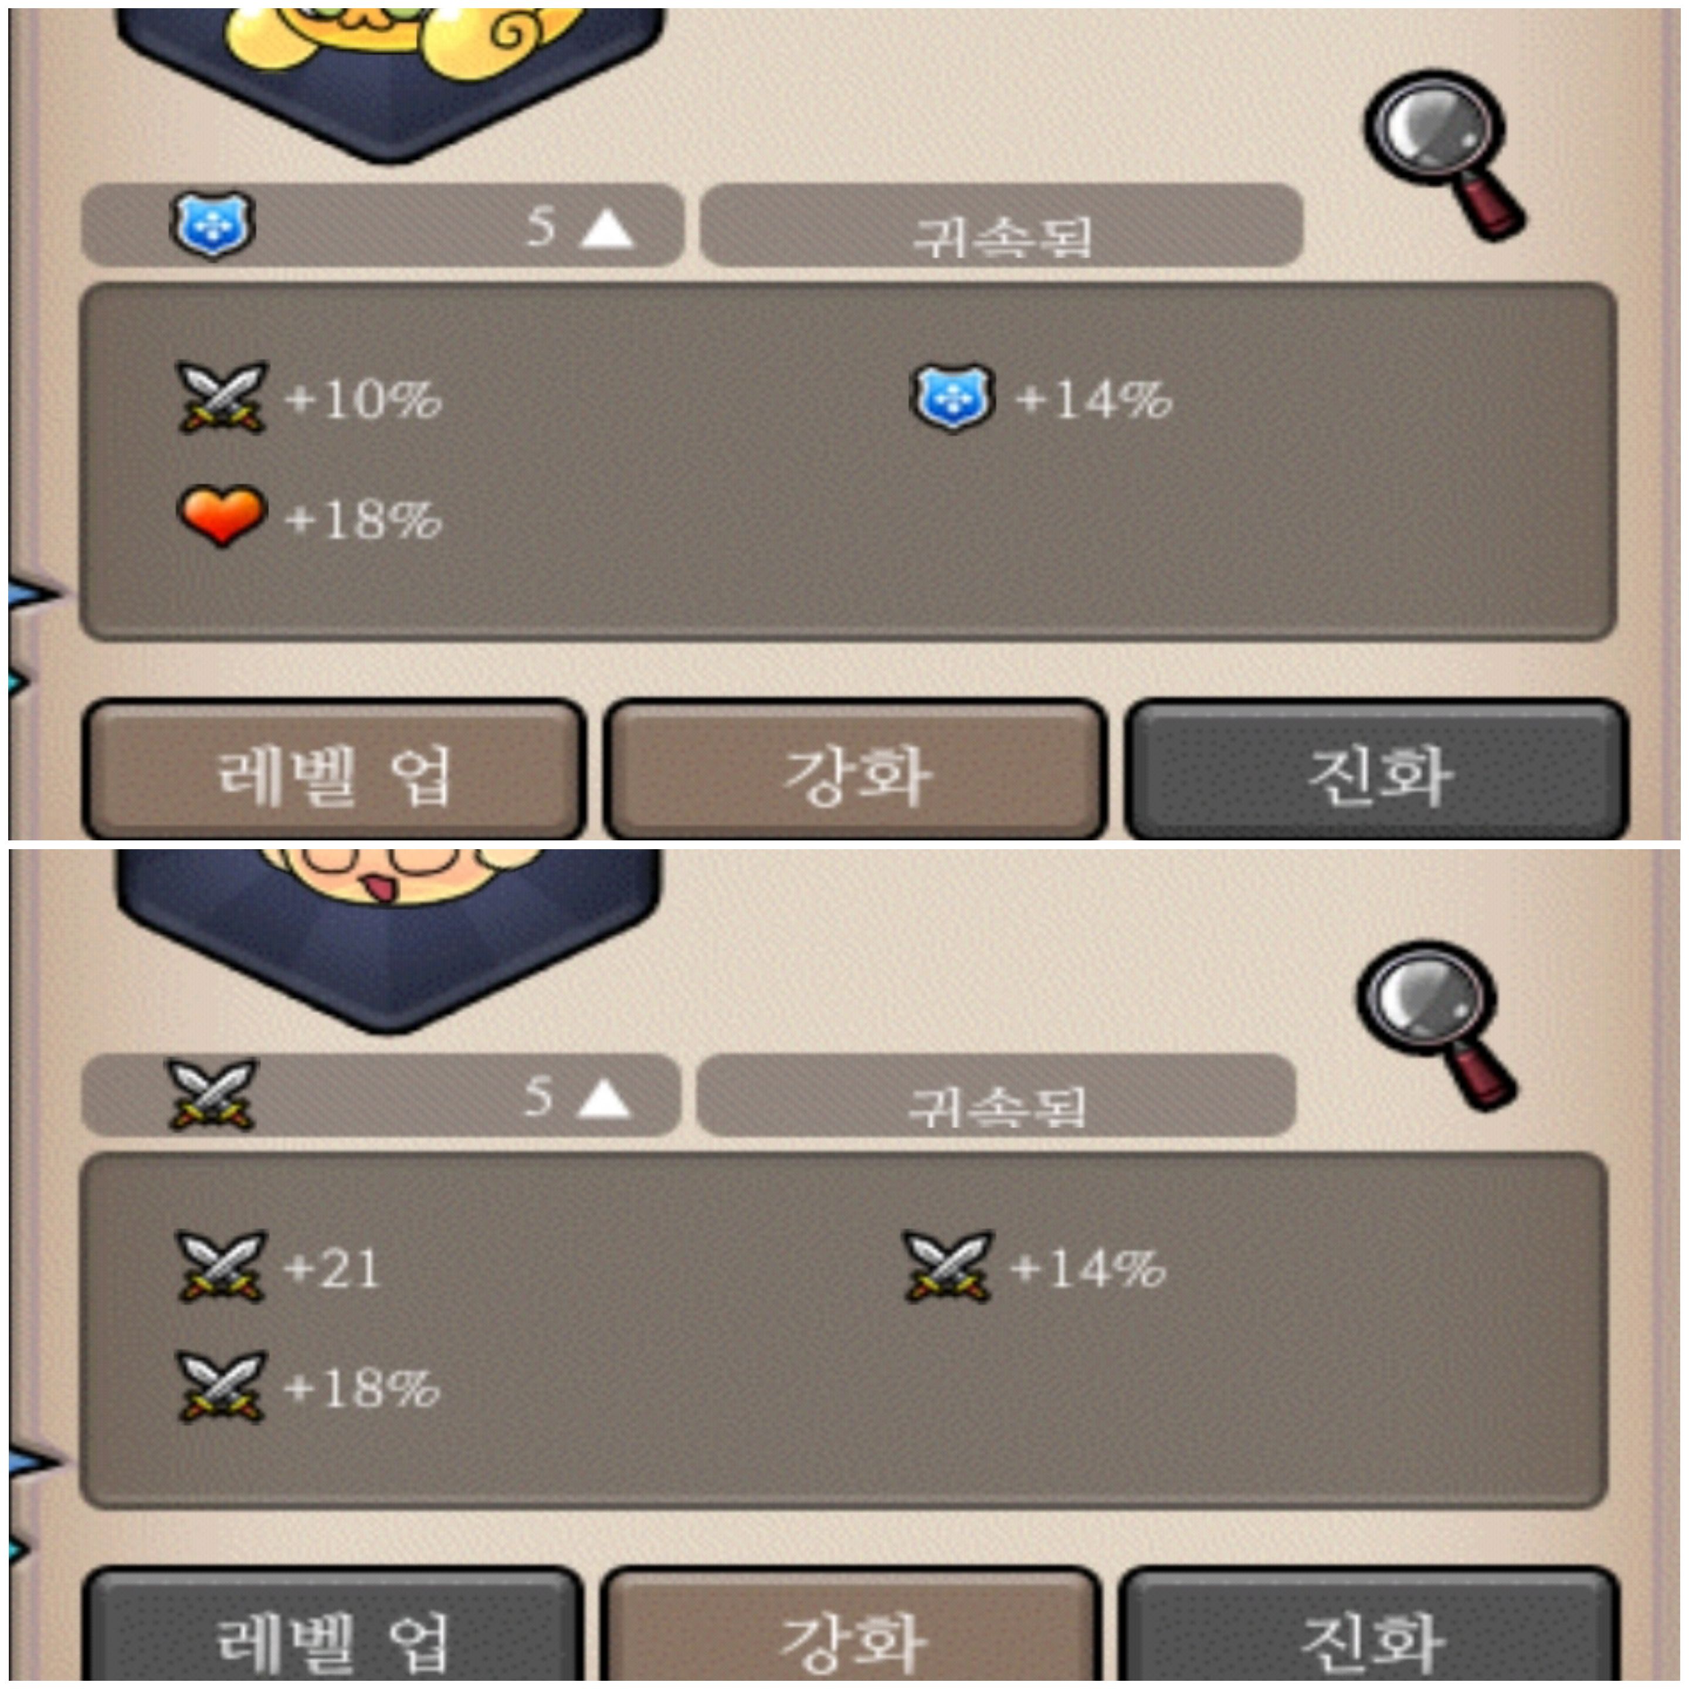Select the crossed swords +14% stat icon
Screen dimensions: 1689x1689
tap(948, 1267)
